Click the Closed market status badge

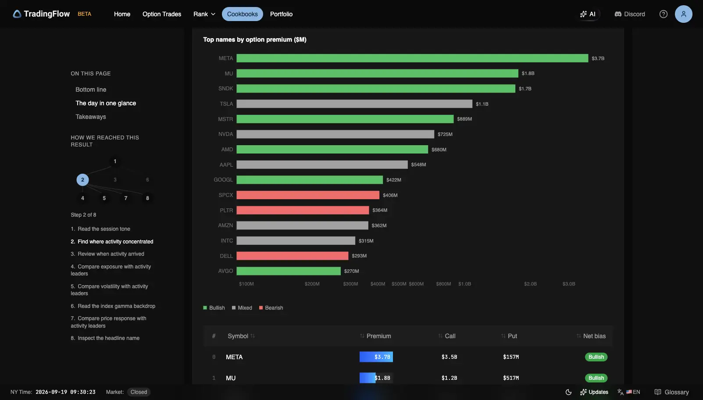[x=139, y=392]
